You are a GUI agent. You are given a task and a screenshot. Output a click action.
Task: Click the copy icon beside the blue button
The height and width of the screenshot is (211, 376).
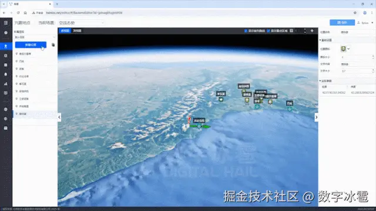(x=53, y=45)
